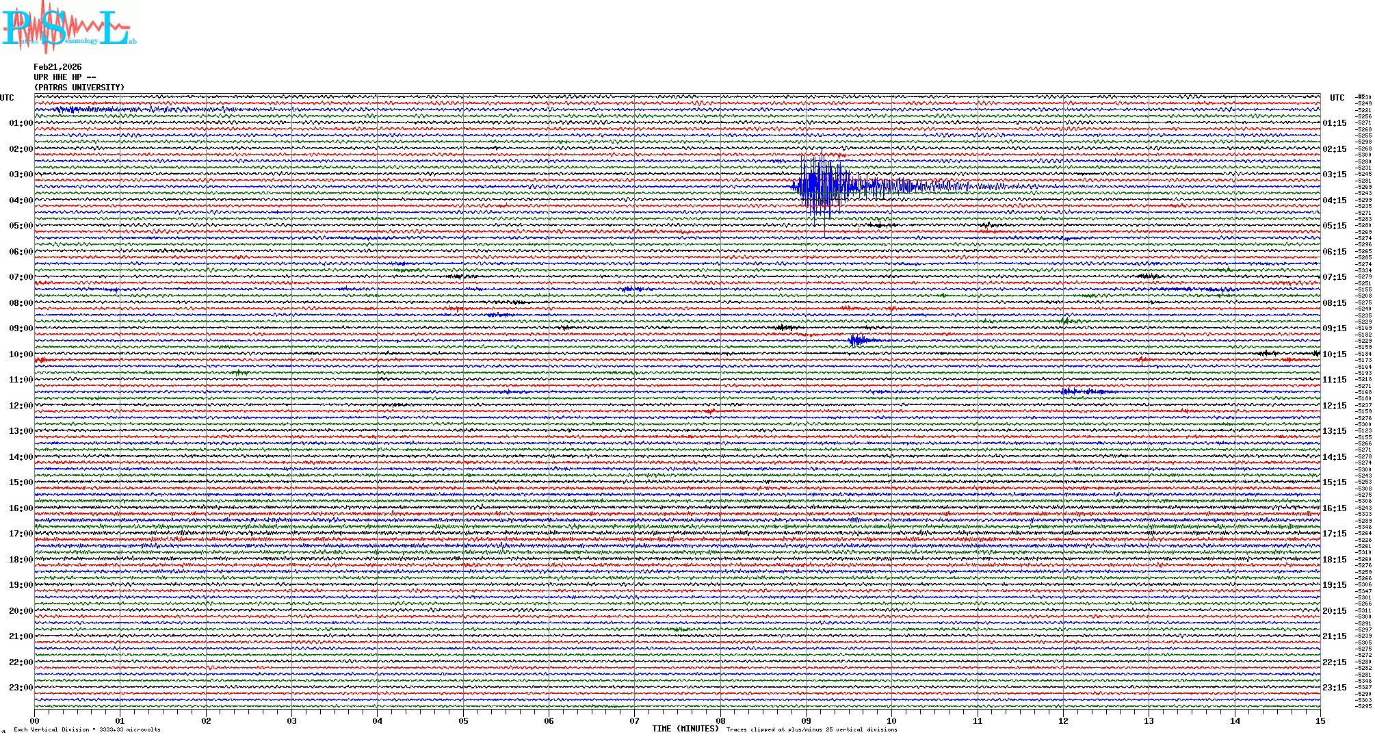Viewport: 1375px width, 739px height.
Task: Click the UPR HHE HP station text
Action: click(64, 77)
